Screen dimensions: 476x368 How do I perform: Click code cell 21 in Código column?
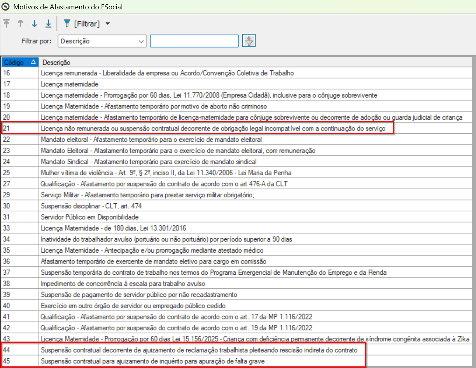pos(20,129)
